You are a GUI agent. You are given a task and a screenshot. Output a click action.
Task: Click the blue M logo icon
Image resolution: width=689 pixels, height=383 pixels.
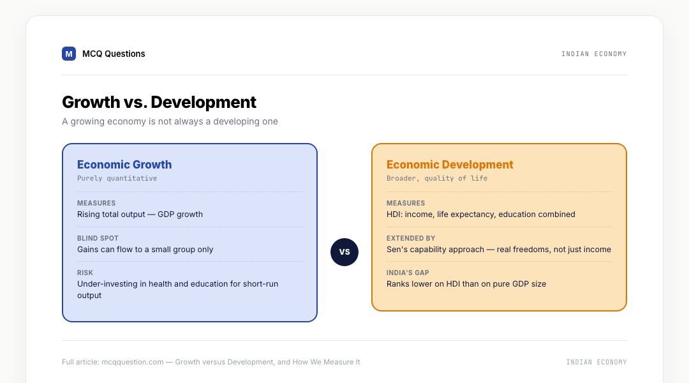coord(68,54)
